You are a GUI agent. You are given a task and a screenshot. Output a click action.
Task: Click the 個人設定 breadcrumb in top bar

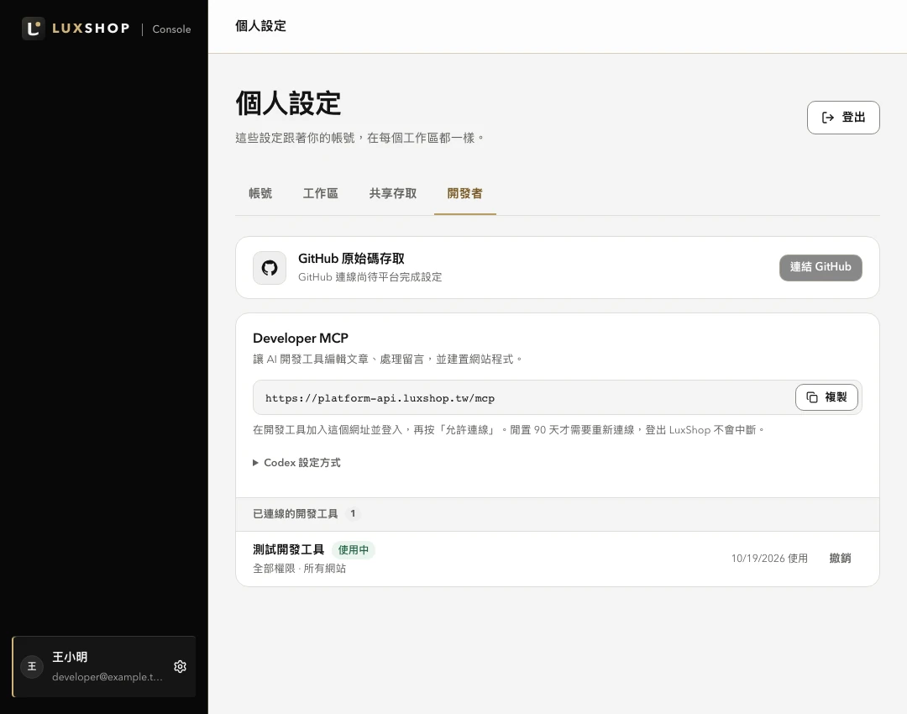click(x=261, y=26)
